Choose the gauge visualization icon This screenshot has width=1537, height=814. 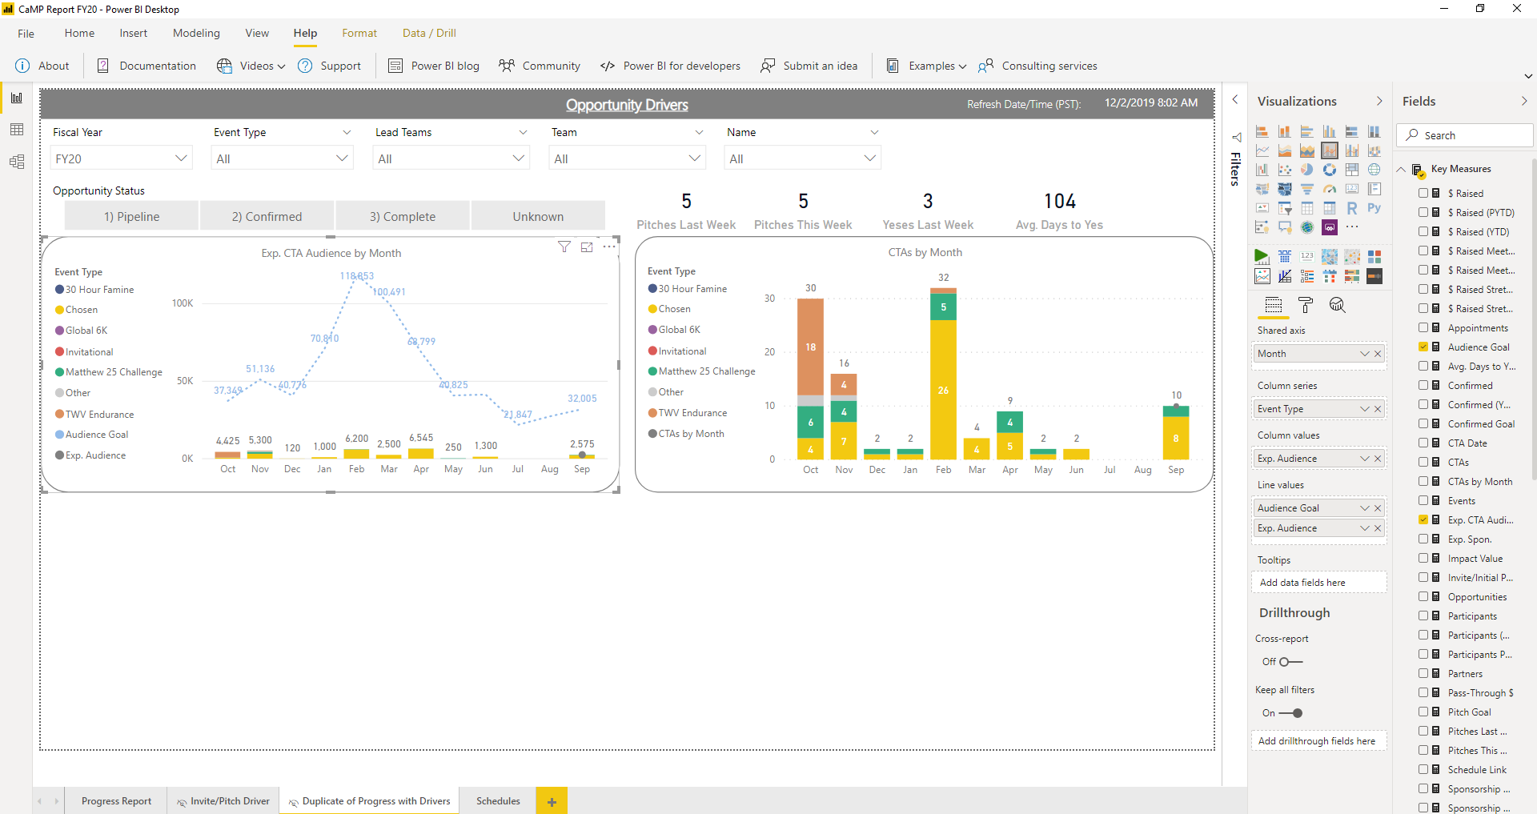1330,189
